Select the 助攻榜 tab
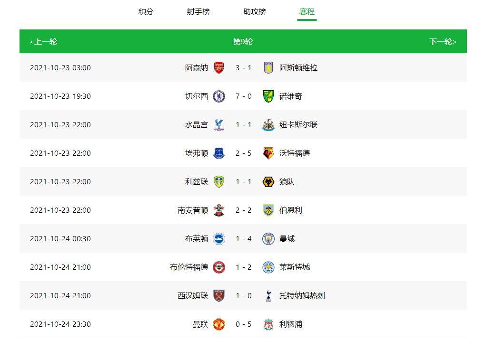485x340 pixels. tap(255, 12)
